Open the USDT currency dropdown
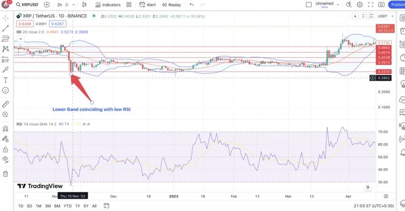The width and height of the screenshot is (405, 211). 385,16
